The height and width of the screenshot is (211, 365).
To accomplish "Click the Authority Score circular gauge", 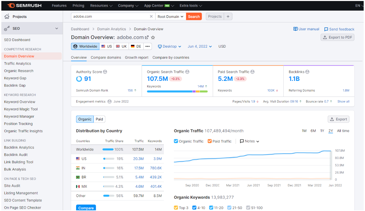I will [x=79, y=79].
